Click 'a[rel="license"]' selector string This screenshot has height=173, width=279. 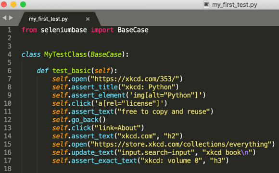[x=129, y=103]
